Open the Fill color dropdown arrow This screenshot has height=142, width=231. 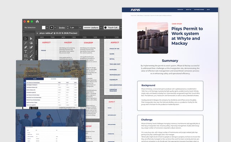pos(47,28)
